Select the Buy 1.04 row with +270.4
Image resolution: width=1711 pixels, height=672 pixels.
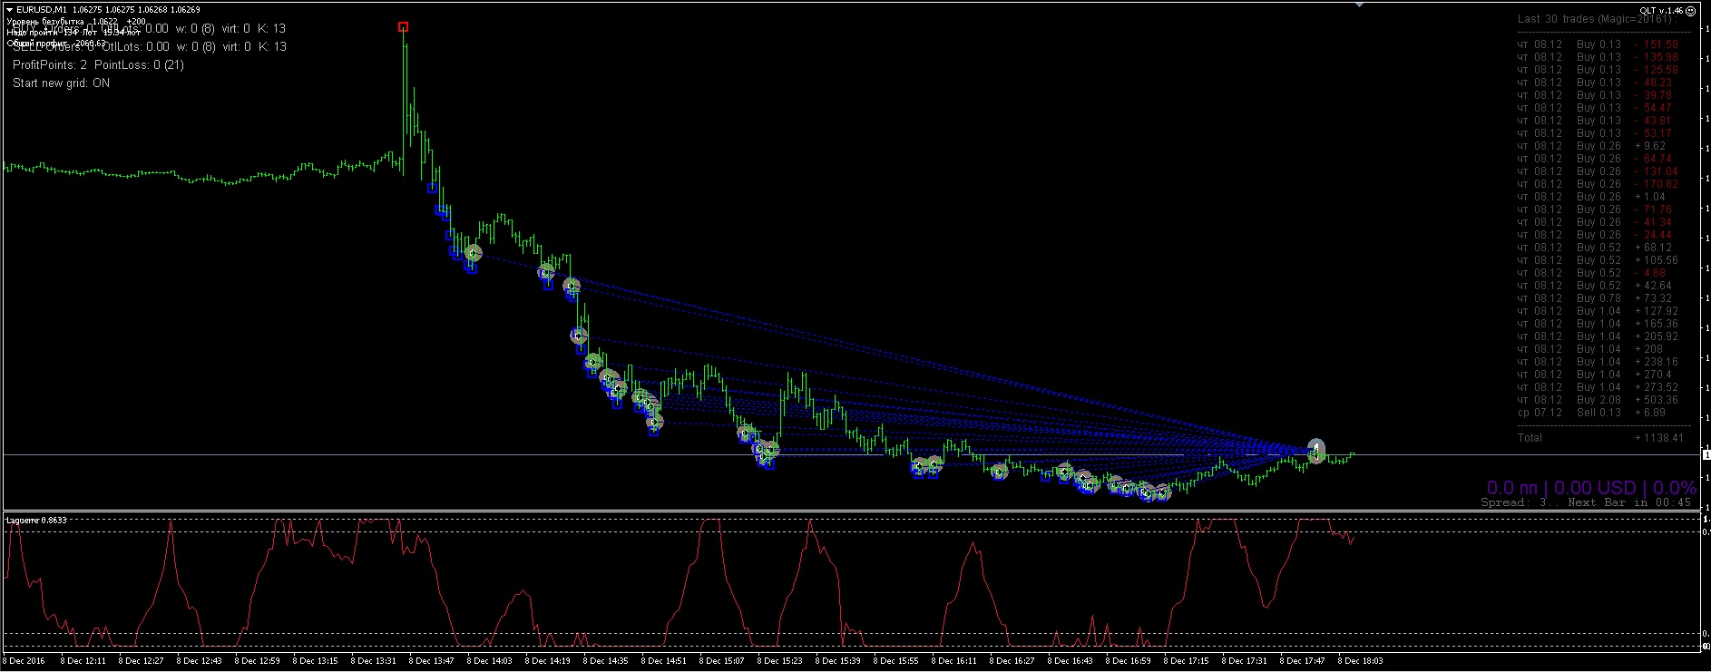tap(1595, 375)
